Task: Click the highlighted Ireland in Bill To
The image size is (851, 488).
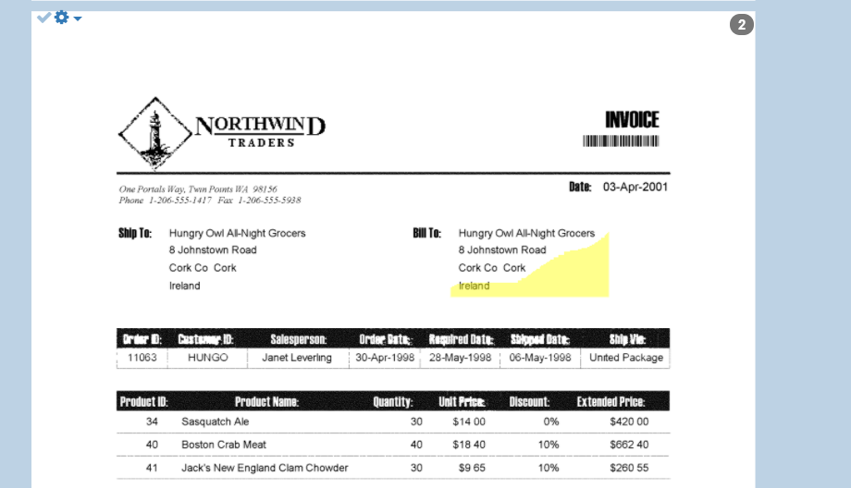Action: click(x=474, y=286)
